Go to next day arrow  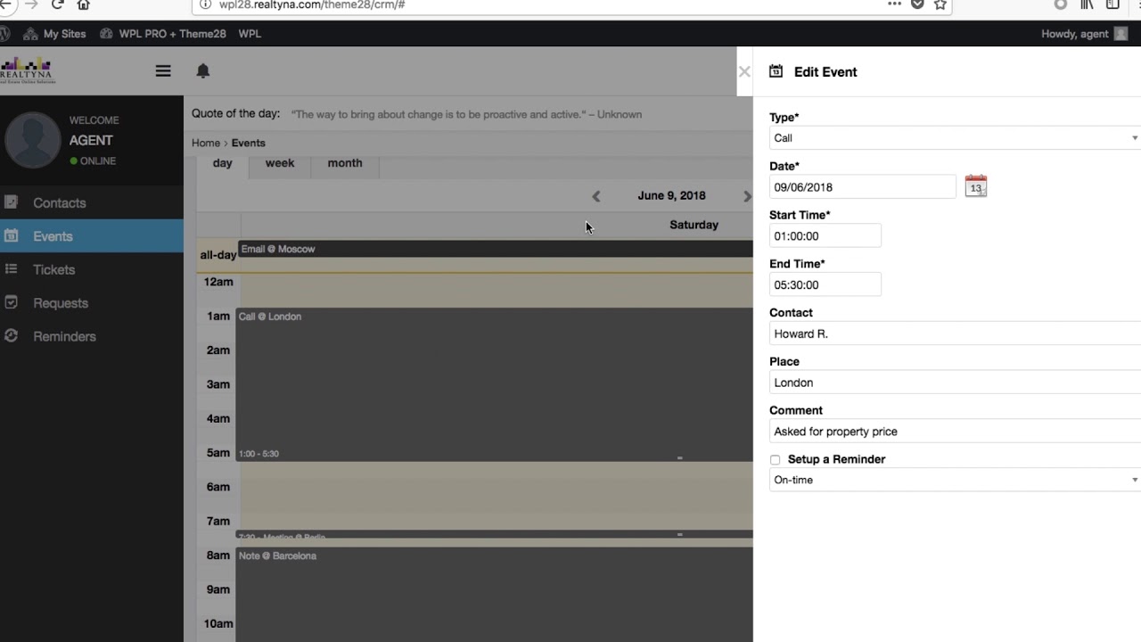point(747,196)
